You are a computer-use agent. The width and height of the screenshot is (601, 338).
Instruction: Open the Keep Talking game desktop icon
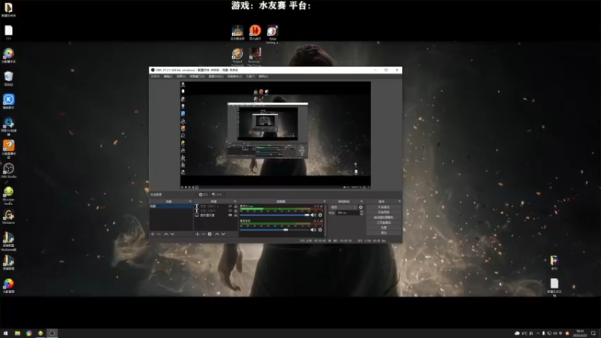(273, 35)
